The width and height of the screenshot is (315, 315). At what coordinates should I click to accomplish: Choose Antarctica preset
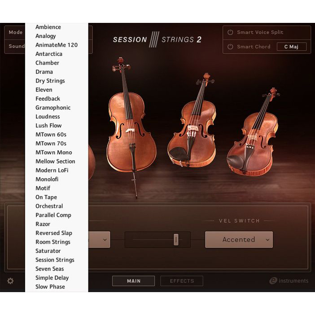pyautogui.click(x=49, y=54)
